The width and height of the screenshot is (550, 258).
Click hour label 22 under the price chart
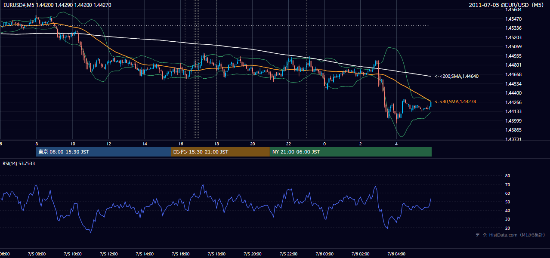[289, 144]
